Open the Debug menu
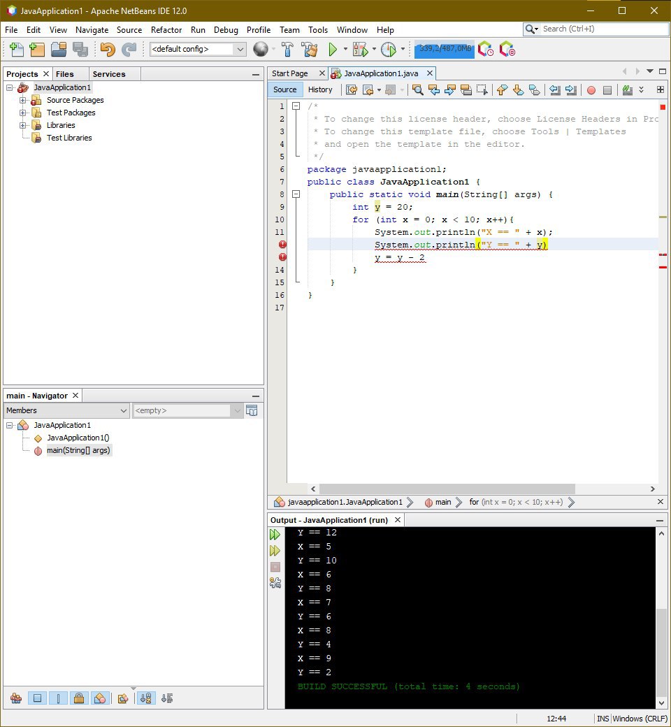 (226, 30)
